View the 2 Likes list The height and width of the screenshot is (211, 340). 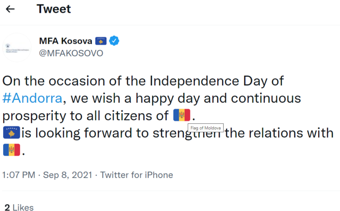(19, 207)
